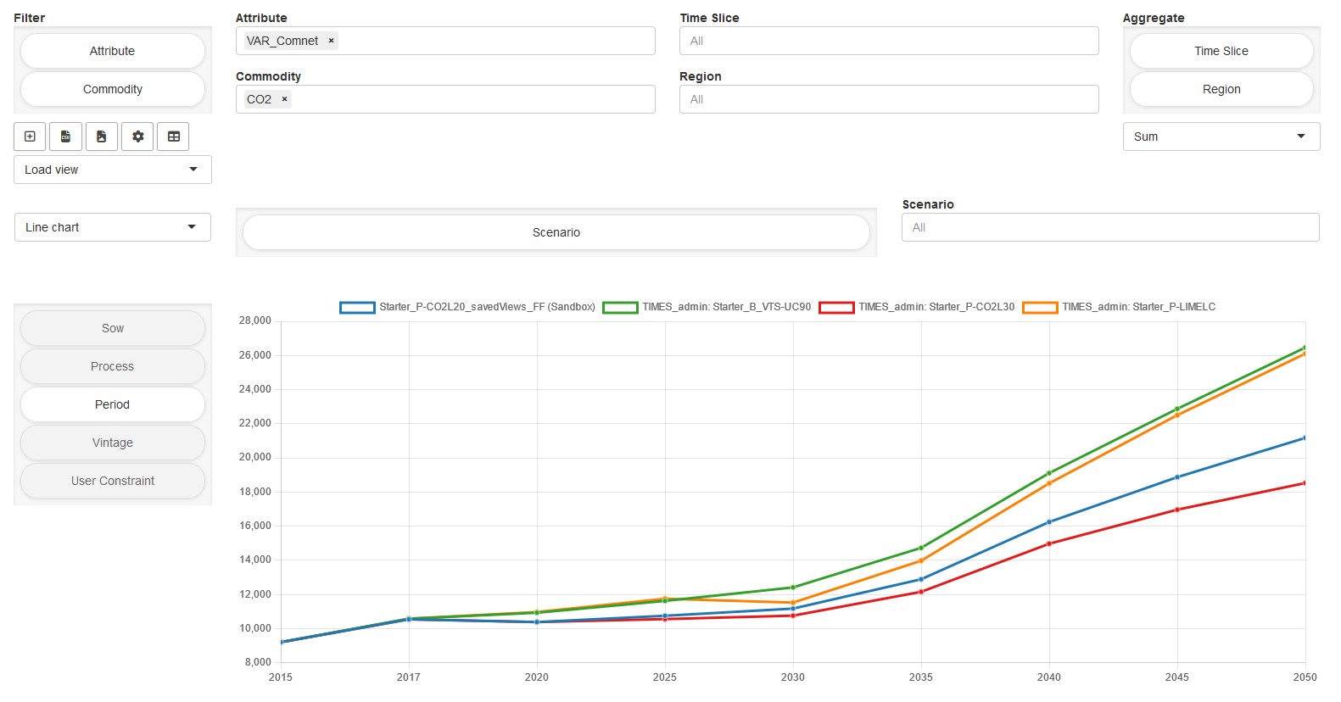Click the Region filter input field
1341x702 pixels.
click(888, 99)
